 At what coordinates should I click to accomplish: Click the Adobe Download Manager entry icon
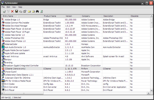coord(3,26)
